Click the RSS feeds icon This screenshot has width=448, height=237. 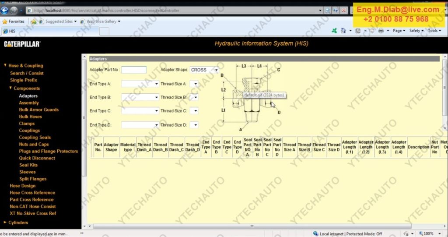(x=358, y=31)
